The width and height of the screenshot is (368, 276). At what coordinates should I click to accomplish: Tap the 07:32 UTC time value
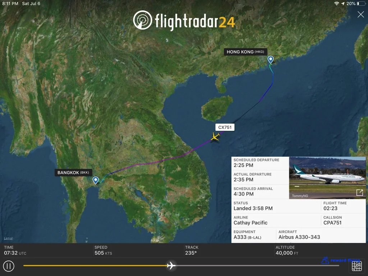(15, 253)
